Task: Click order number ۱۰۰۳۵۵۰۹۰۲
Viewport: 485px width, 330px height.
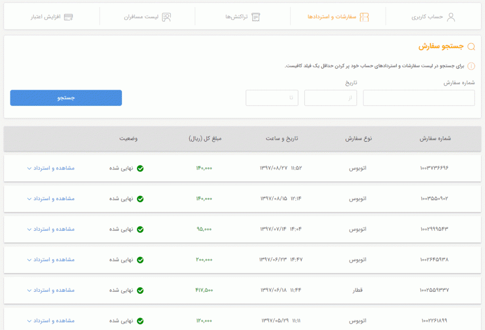Action: click(x=434, y=199)
